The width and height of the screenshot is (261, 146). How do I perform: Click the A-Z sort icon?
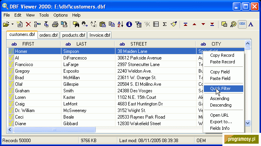tap(120, 24)
